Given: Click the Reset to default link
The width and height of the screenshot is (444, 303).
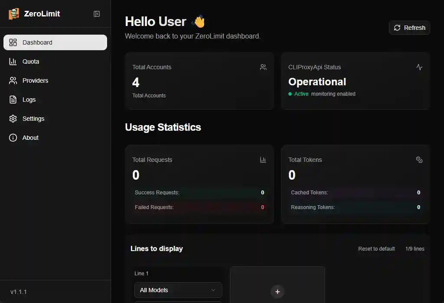Looking at the screenshot, I should click(376, 248).
